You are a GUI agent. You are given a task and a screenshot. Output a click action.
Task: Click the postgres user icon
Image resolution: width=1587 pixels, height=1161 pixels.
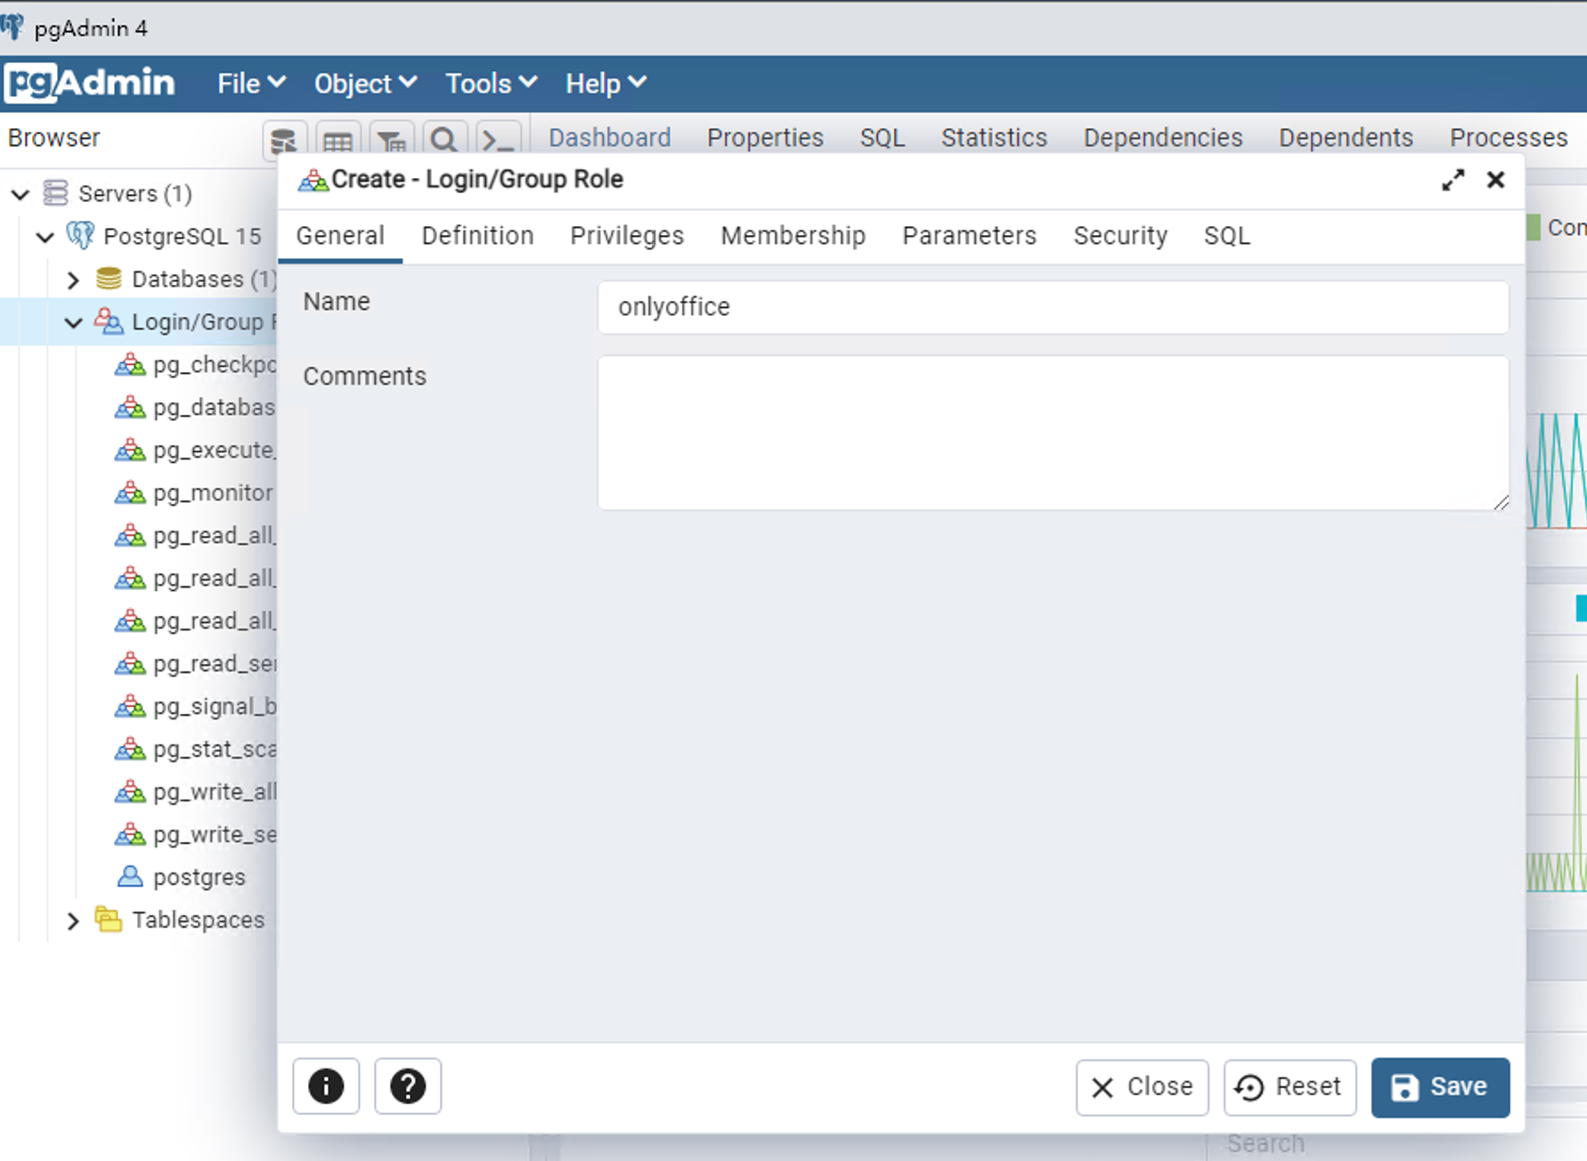point(130,877)
